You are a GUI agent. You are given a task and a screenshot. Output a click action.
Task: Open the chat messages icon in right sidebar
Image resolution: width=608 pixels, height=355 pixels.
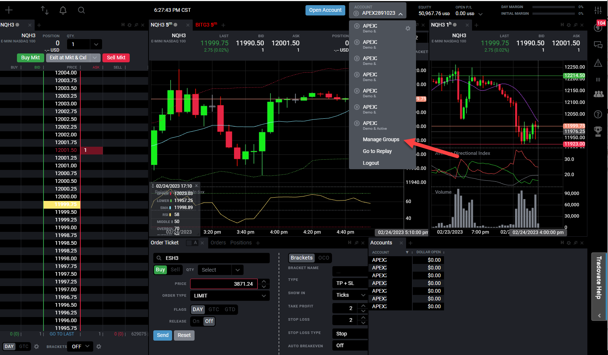598,45
